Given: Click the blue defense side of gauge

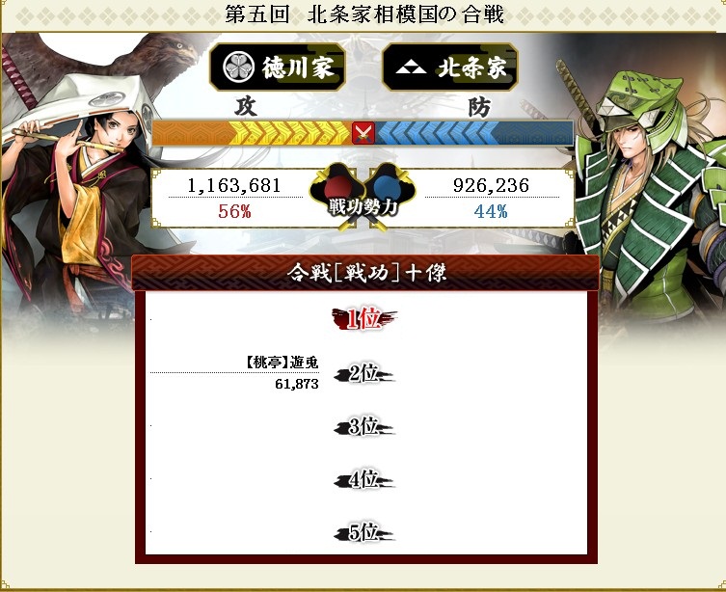Looking at the screenshot, I should [474, 133].
